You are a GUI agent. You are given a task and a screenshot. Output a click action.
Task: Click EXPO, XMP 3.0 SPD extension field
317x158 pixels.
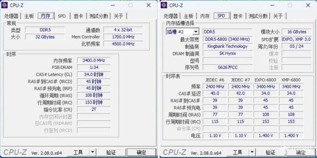[x=296, y=39]
